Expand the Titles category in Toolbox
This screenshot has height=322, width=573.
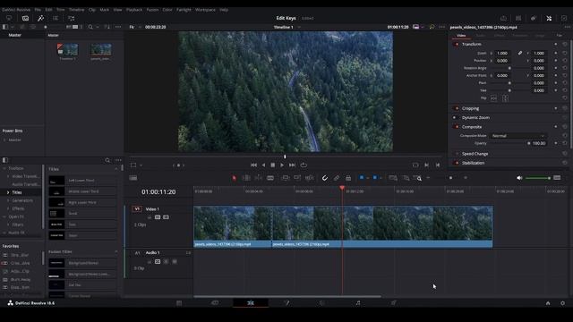coord(8,192)
